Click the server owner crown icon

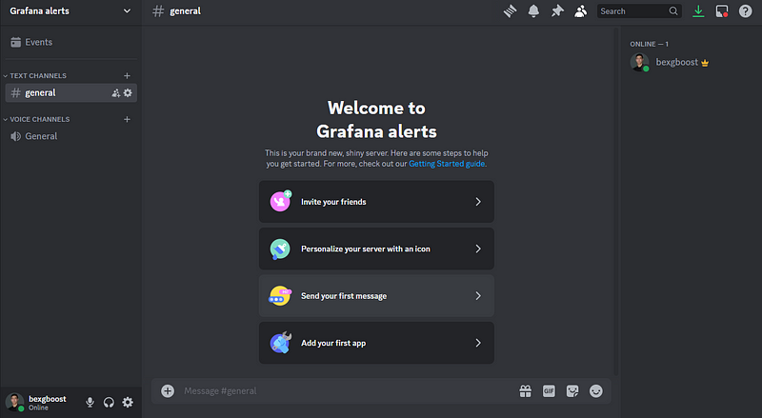(705, 63)
